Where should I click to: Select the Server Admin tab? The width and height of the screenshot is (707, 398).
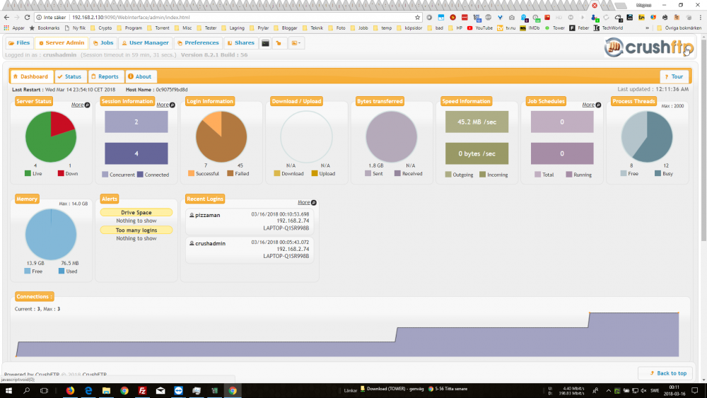point(62,43)
